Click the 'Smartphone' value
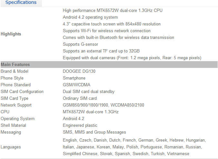The image size is (218, 159). click(x=74, y=78)
